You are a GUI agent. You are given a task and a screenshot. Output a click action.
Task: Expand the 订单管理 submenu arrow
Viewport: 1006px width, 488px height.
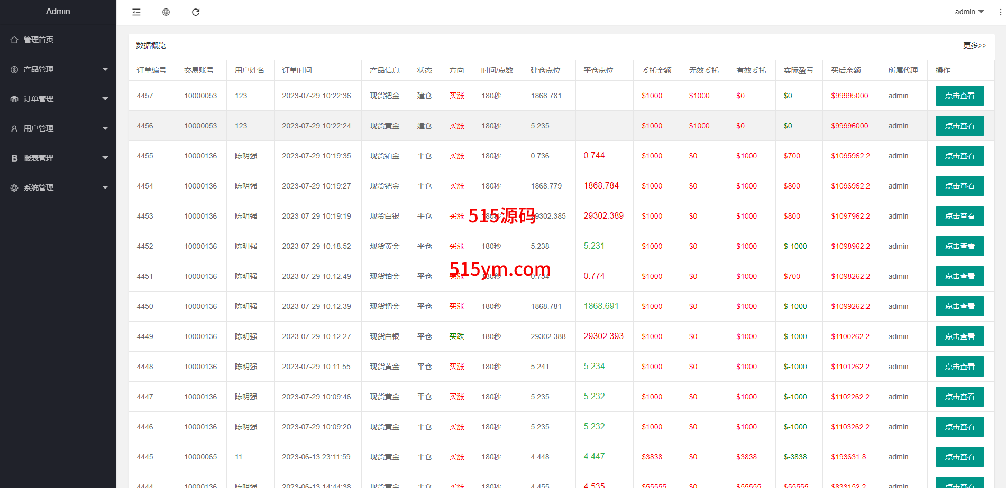105,99
